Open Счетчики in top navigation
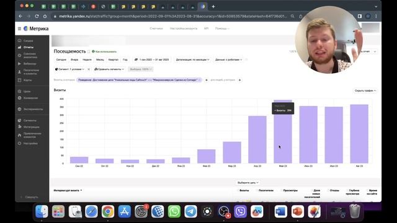The image size is (397, 223). click(x=156, y=28)
